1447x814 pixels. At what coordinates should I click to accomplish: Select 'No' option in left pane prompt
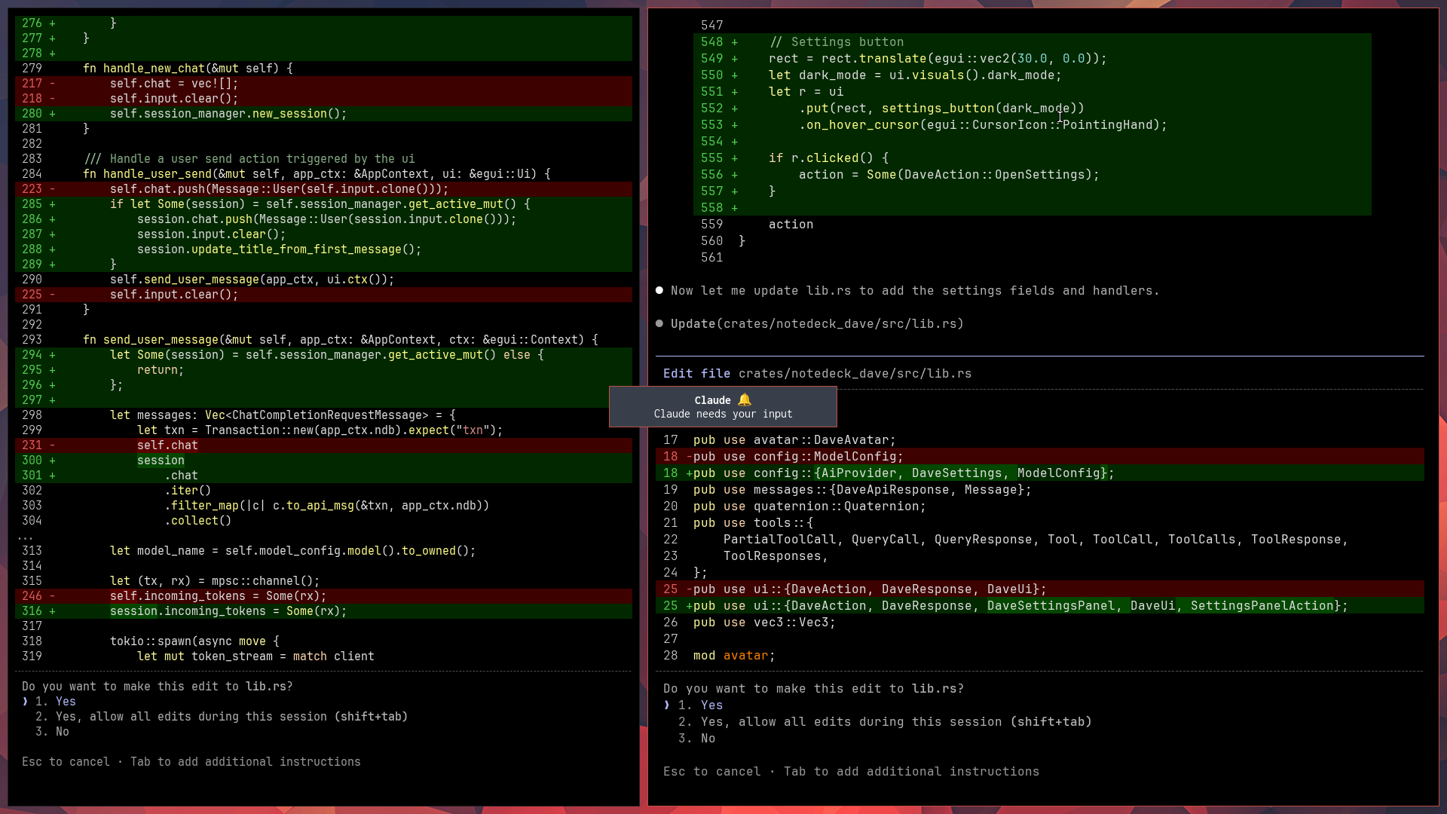pos(62,731)
